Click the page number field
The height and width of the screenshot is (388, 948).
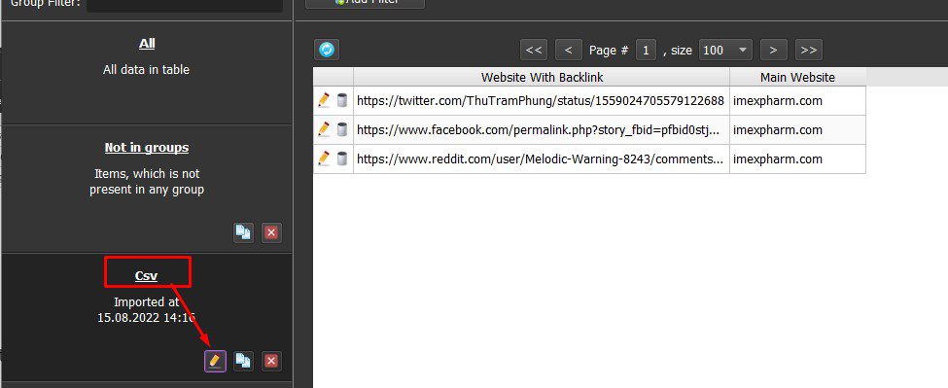[x=646, y=51]
